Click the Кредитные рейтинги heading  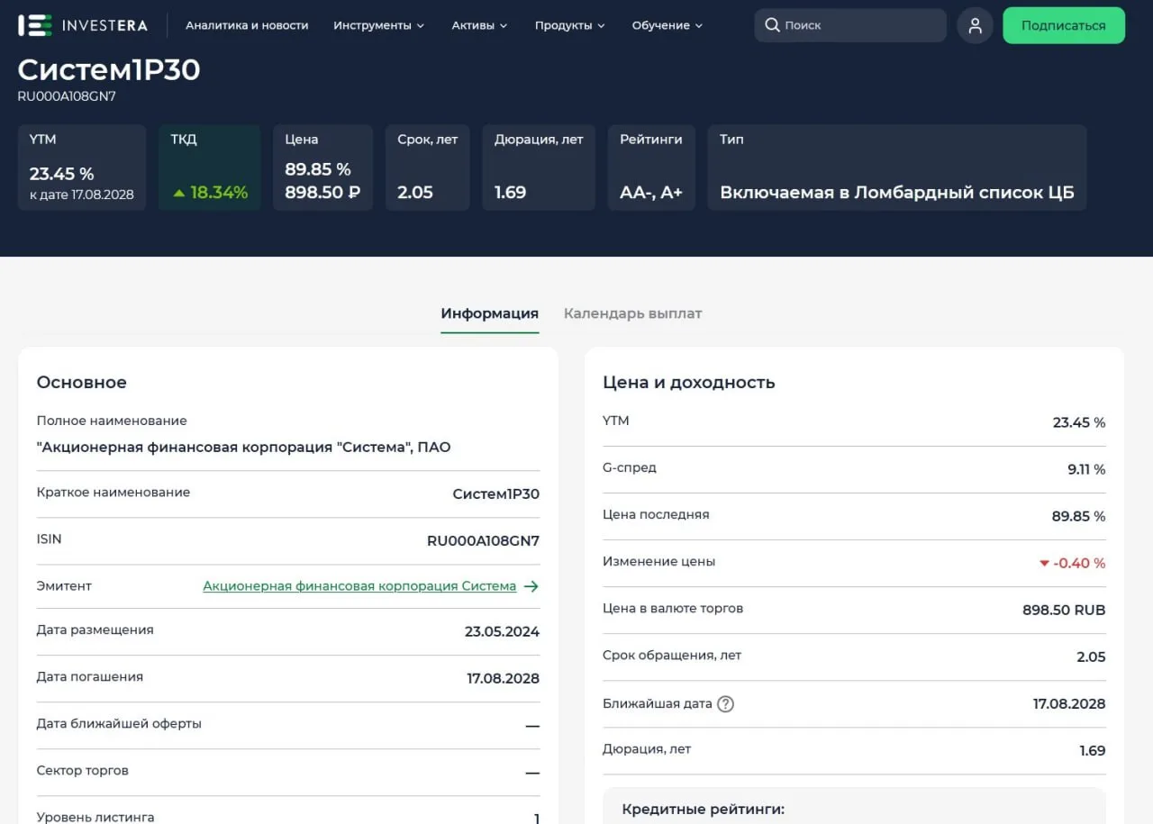704,810
